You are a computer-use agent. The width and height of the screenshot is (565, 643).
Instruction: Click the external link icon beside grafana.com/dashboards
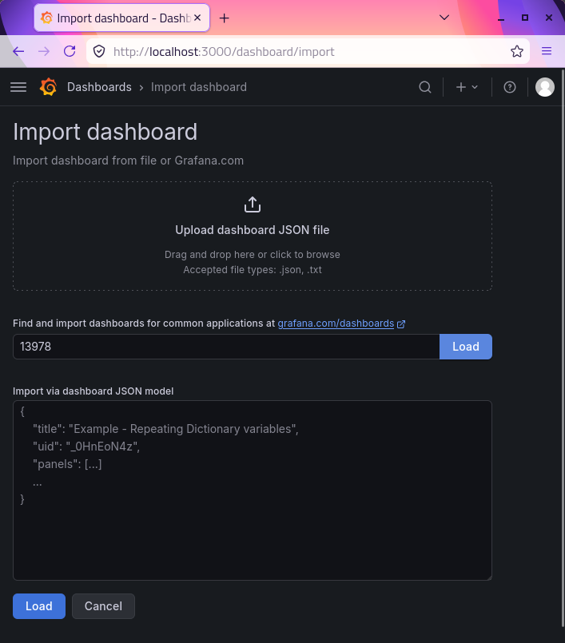(401, 324)
